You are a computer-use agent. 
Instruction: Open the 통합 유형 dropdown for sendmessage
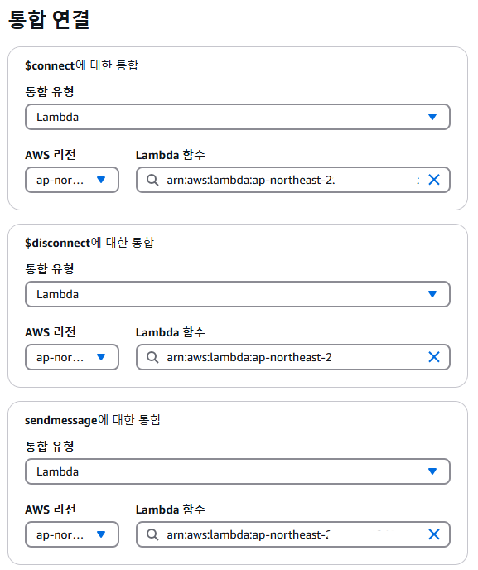coord(238,471)
